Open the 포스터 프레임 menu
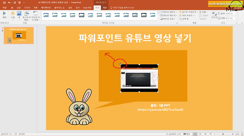The image size is (244, 136). 27,16
